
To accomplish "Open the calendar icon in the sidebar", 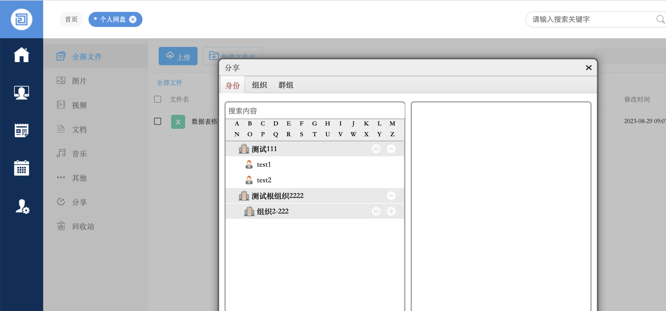I will (21, 168).
